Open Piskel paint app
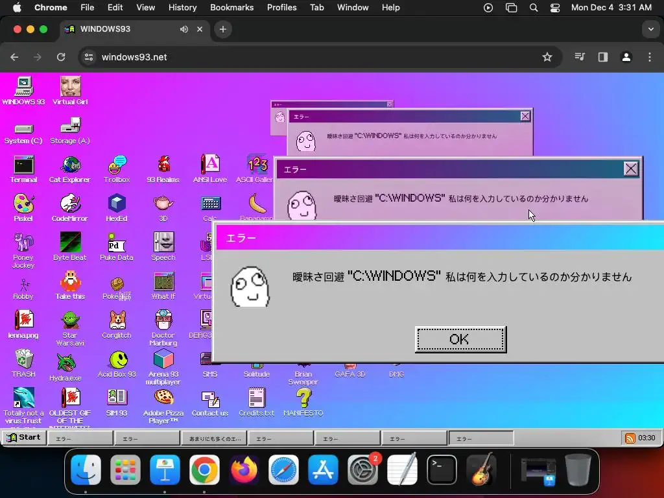This screenshot has width=664, height=498. tap(23, 208)
